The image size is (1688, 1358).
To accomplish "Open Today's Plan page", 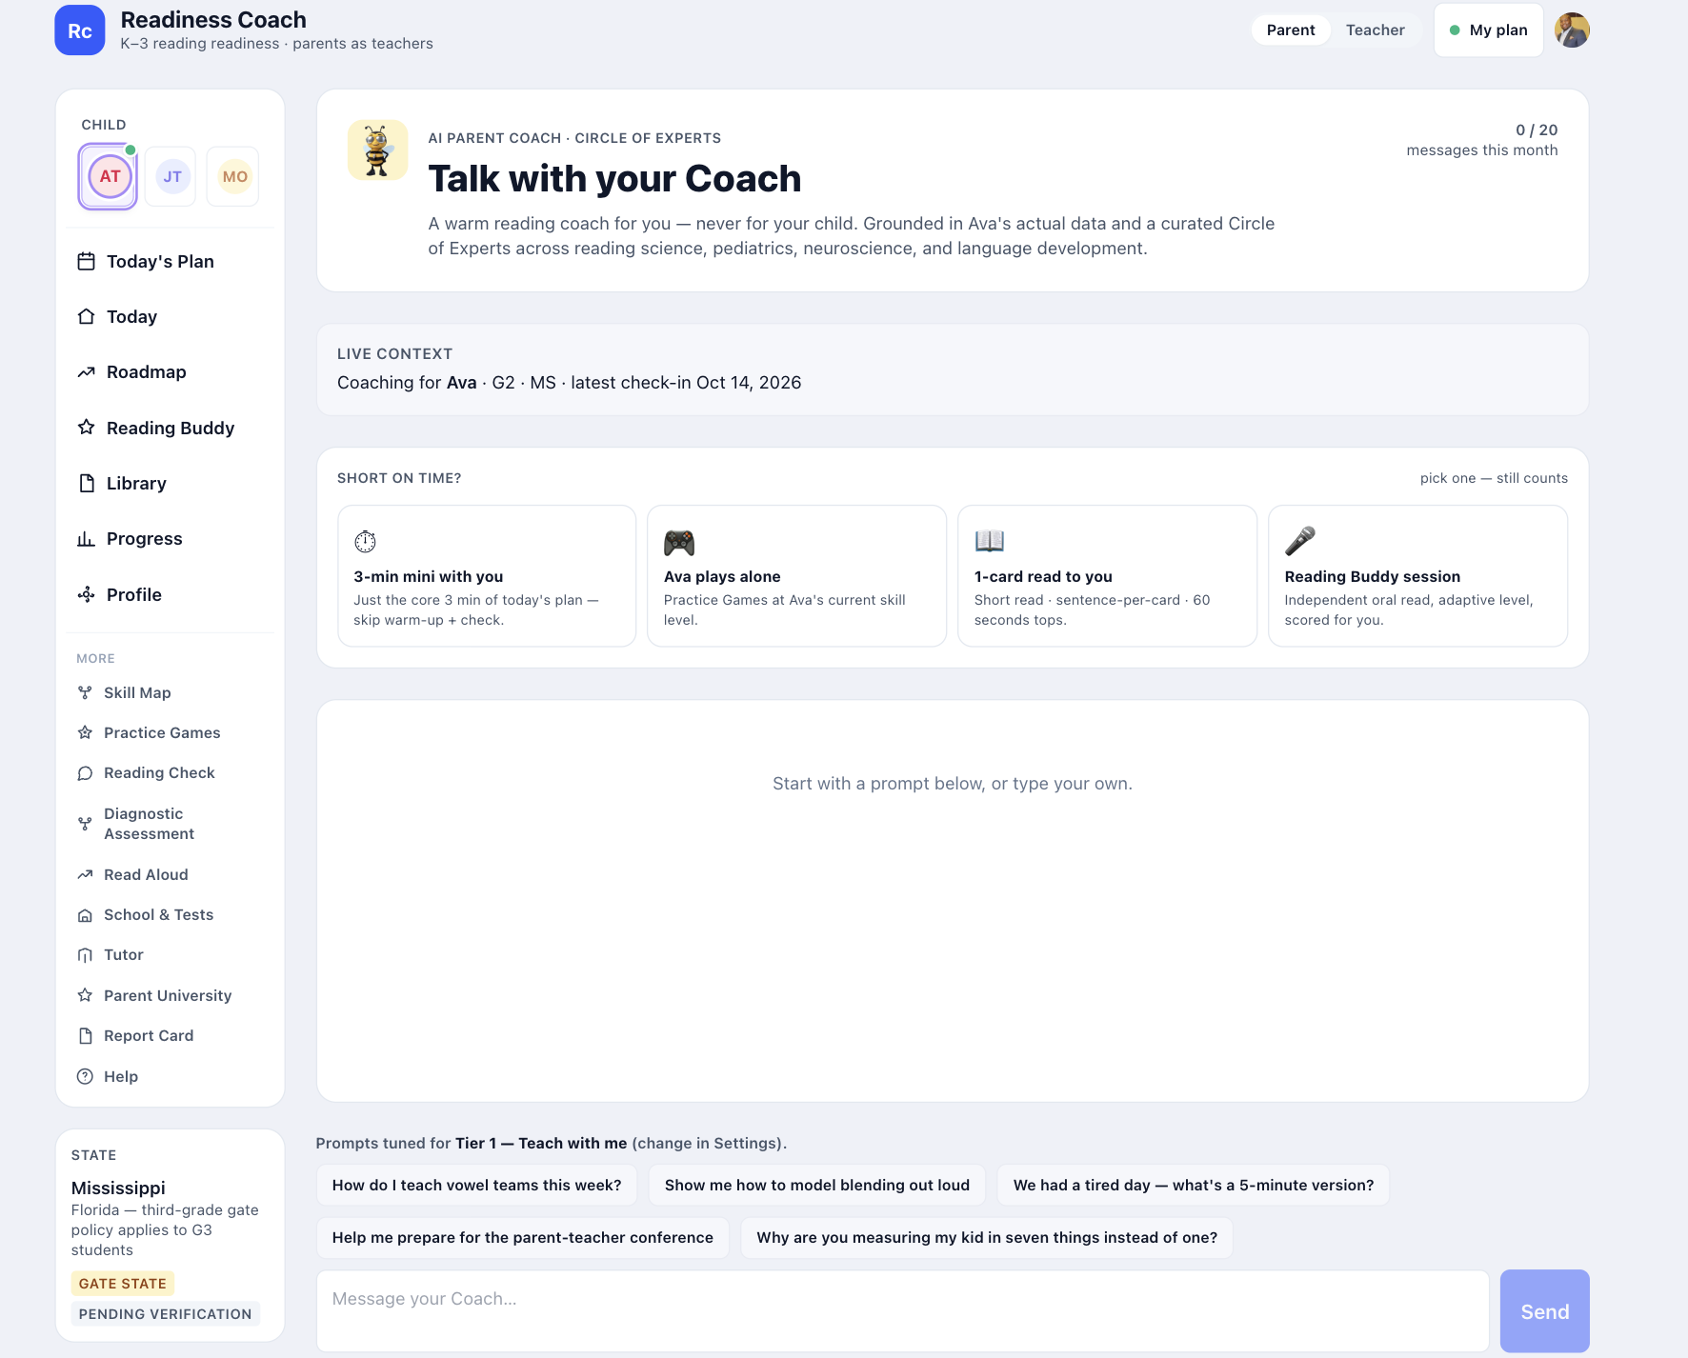I will [x=170, y=261].
